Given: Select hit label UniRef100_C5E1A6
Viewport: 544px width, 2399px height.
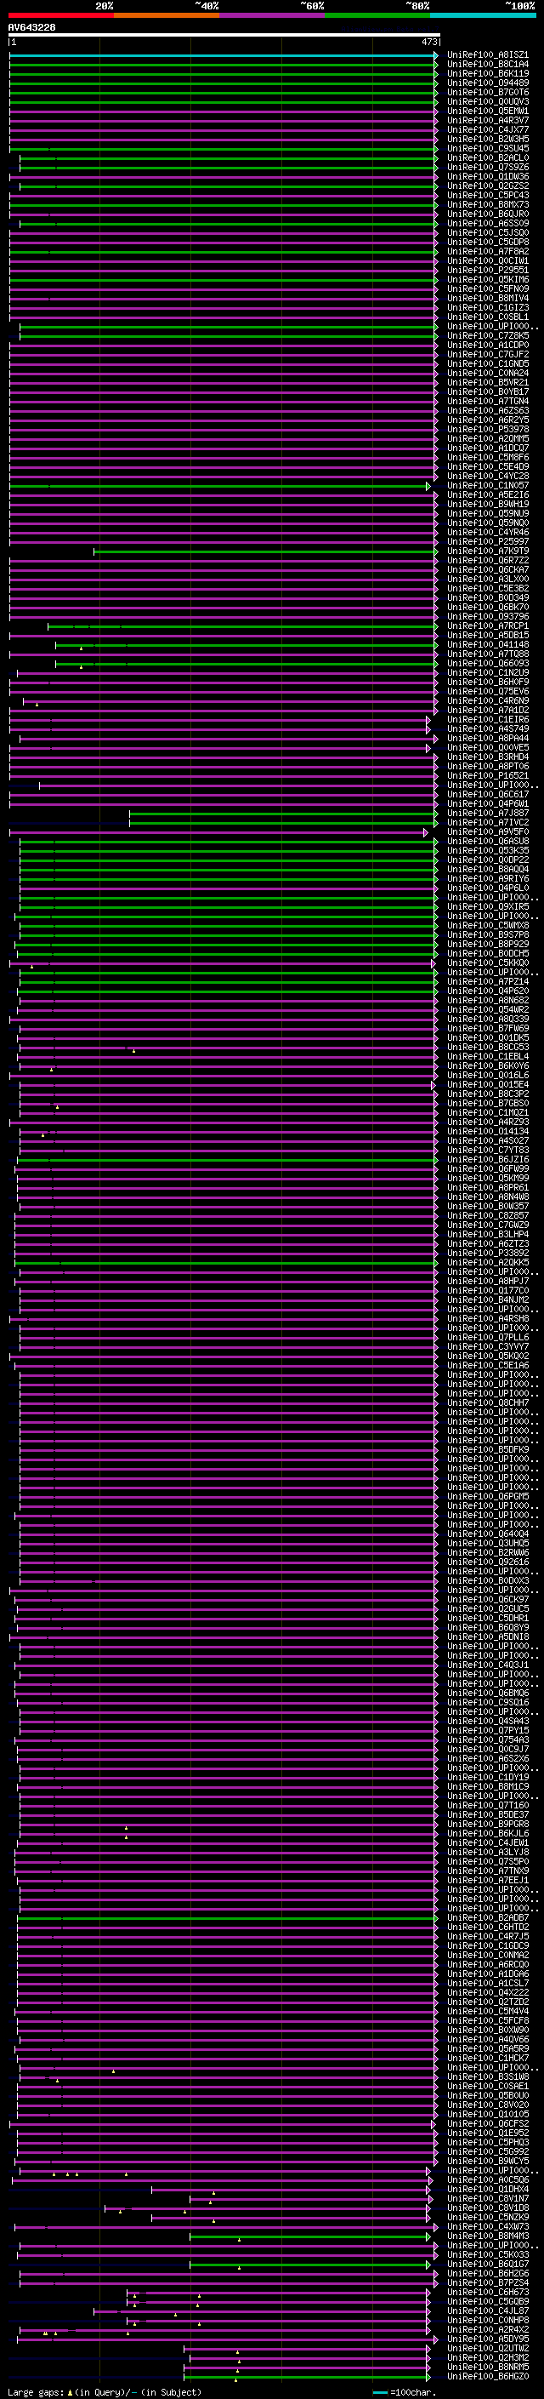Looking at the screenshot, I should [x=487, y=1365].
